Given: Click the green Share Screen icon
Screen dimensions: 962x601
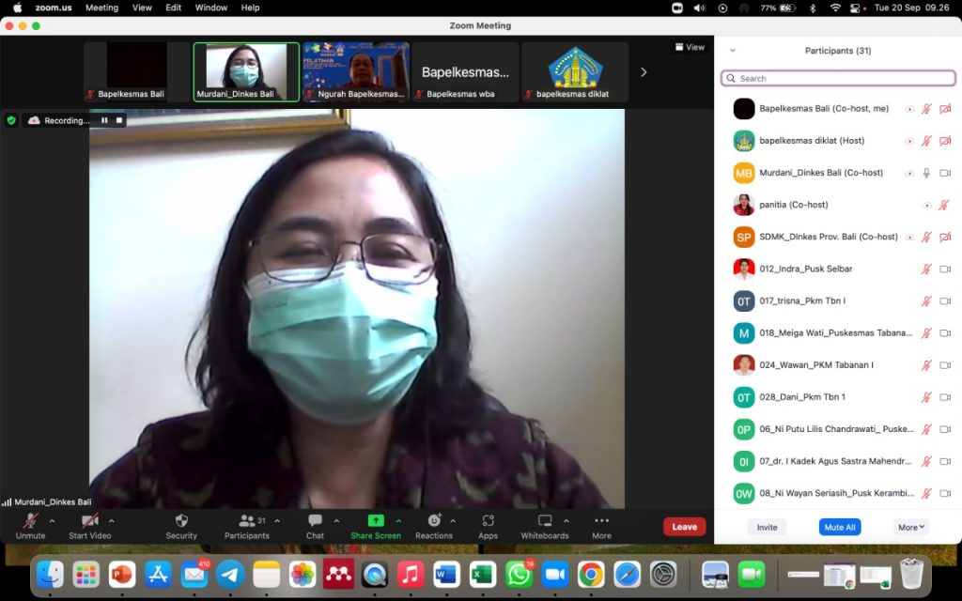Looking at the screenshot, I should [376, 520].
